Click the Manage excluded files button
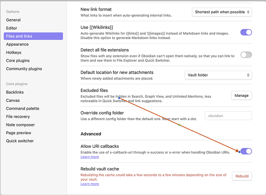The width and height of the screenshot is (266, 195). pyautogui.click(x=241, y=95)
